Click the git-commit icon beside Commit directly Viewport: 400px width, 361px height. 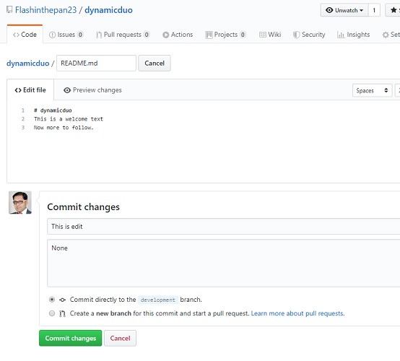62,300
